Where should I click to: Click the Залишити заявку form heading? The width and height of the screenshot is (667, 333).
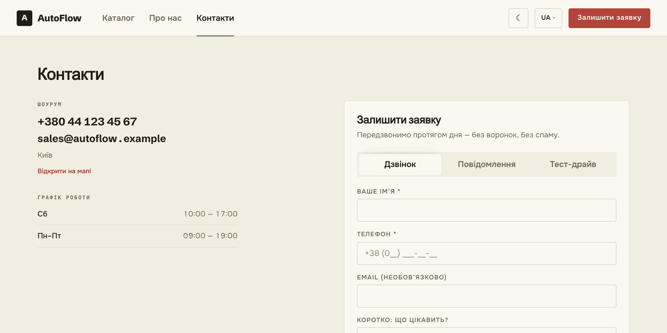(x=399, y=120)
